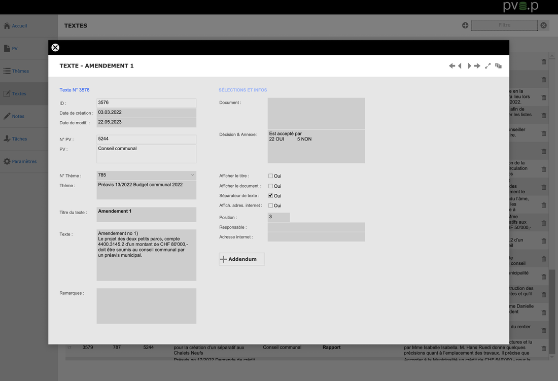
Task: Click the Position input field
Action: tap(278, 217)
